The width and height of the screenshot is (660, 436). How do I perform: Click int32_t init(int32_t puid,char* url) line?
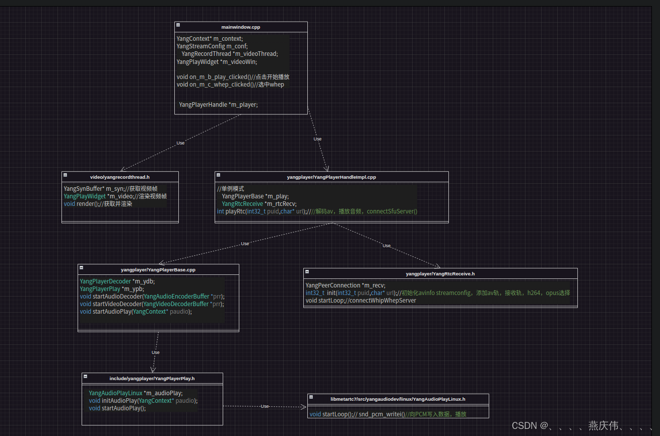(437, 293)
